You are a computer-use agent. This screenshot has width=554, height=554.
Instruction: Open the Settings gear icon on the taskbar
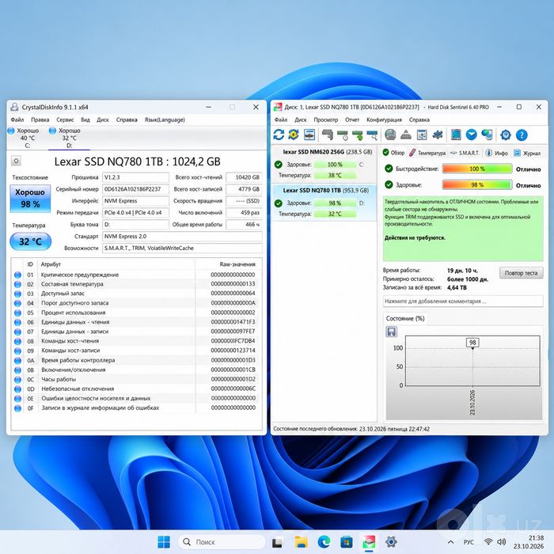point(391,541)
